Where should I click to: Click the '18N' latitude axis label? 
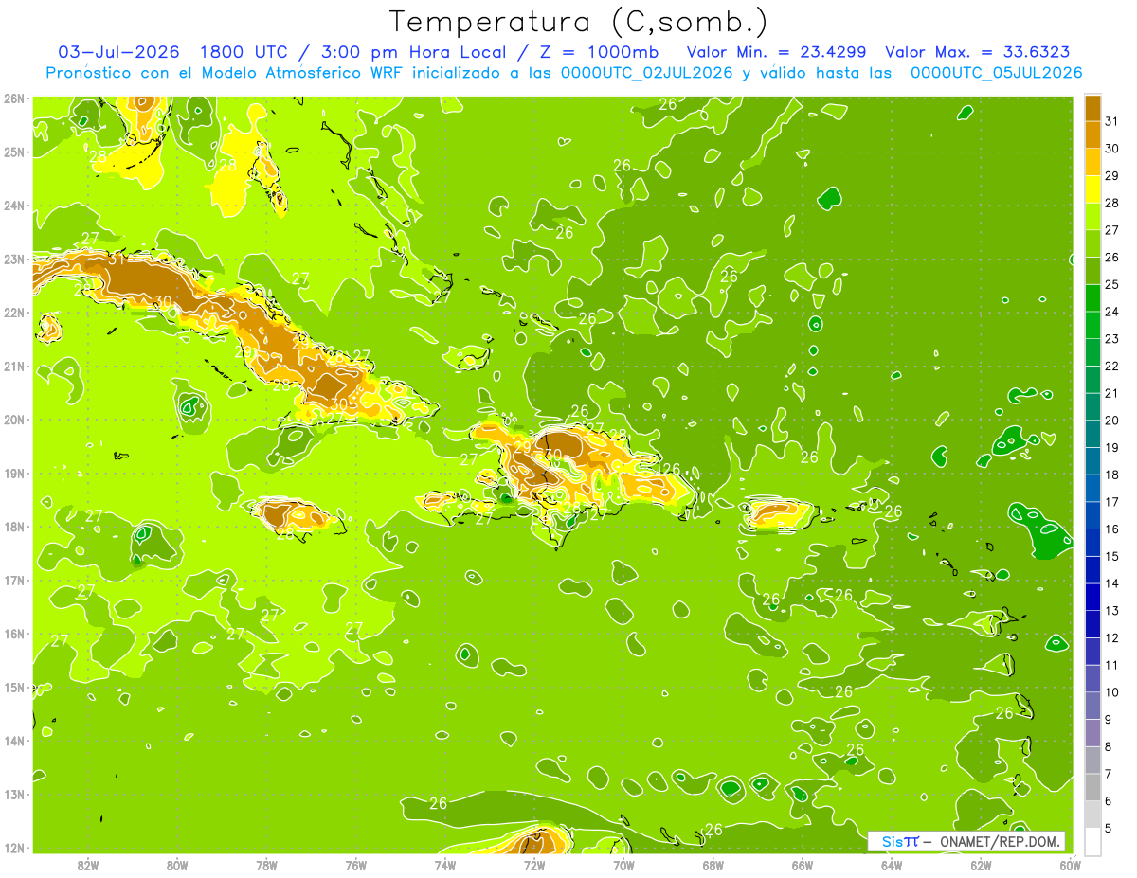point(13,527)
